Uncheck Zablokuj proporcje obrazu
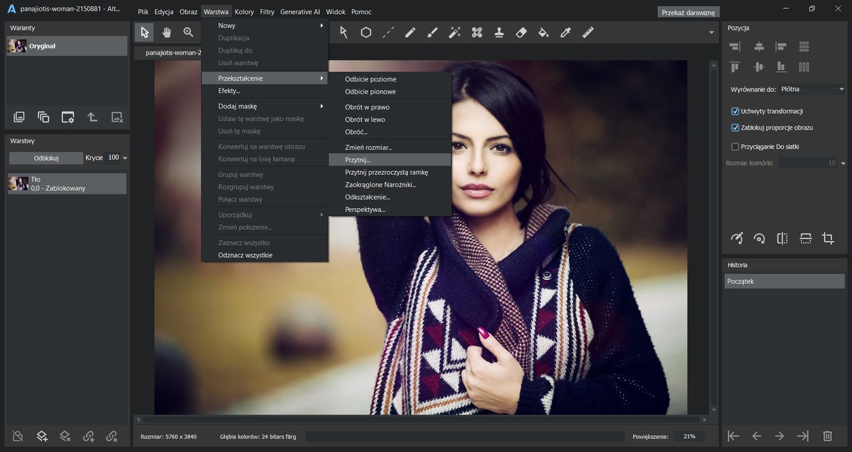The width and height of the screenshot is (852, 452). (x=736, y=128)
